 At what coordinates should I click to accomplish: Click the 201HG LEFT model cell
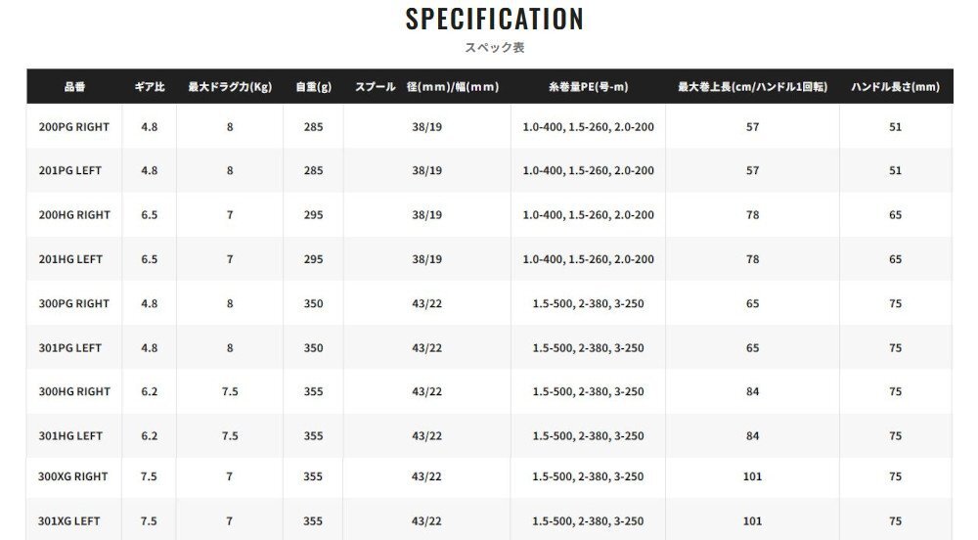pyautogui.click(x=70, y=259)
